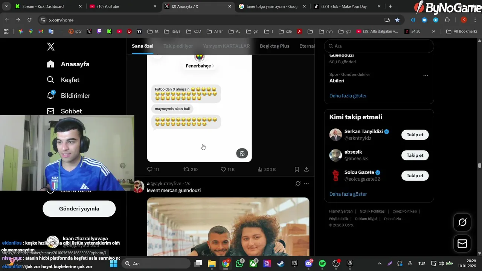The width and height of the screenshot is (482, 271).
Task: Switch to Stream - Kick Dashboard tab
Action: 48,6
